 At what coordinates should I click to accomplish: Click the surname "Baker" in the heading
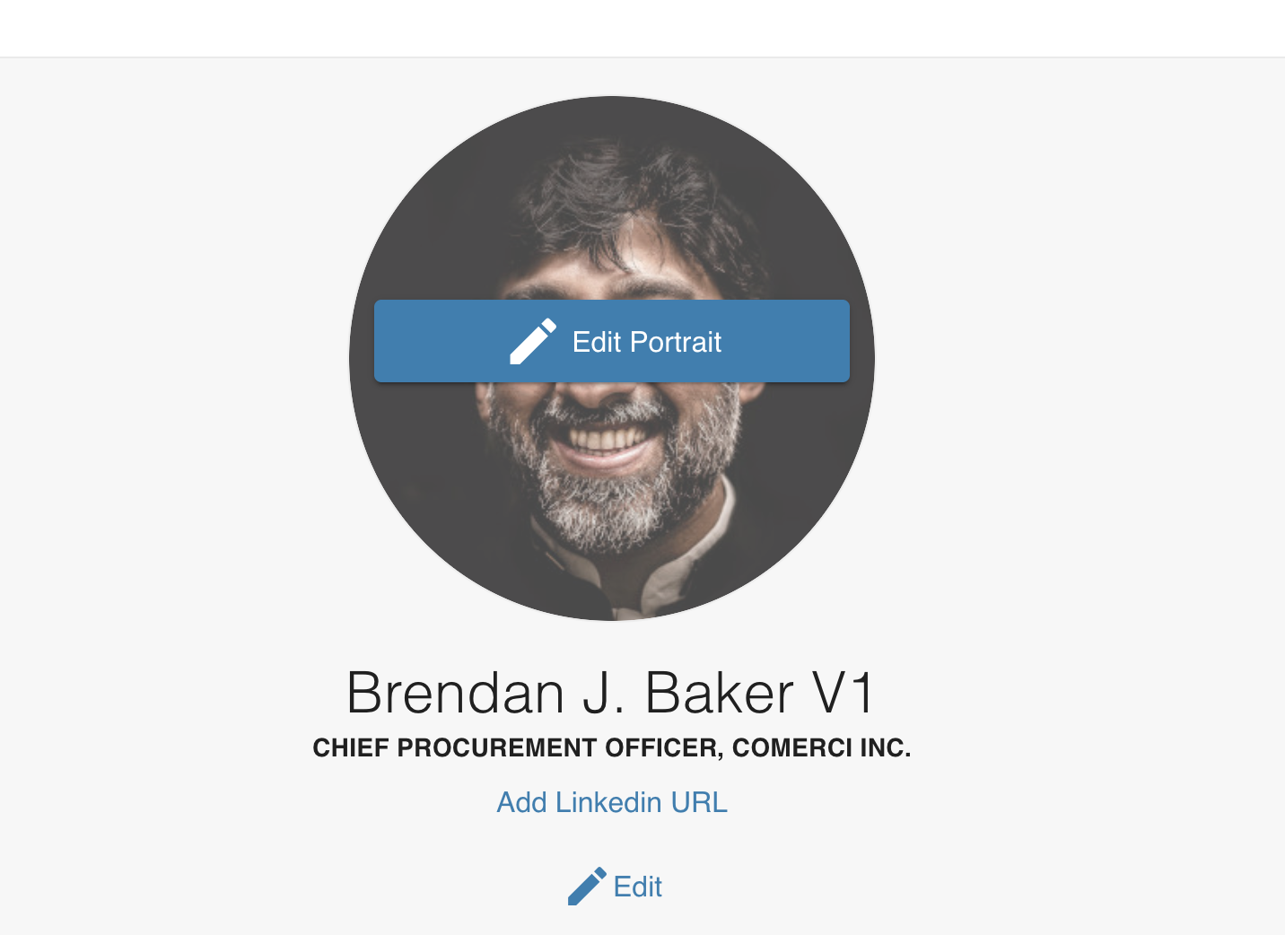719,693
